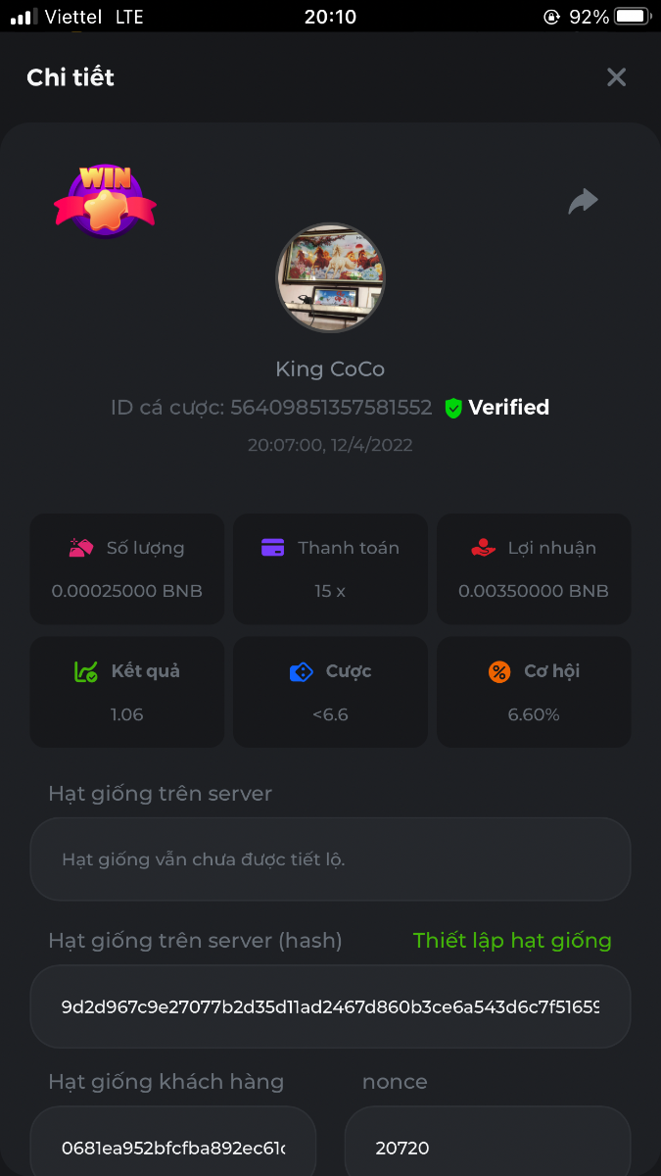This screenshot has width=661, height=1176.
Task: Tap the share arrow icon
Action: (x=583, y=202)
